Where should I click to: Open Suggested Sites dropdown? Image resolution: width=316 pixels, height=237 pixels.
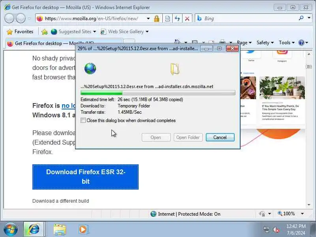[x=73, y=32]
